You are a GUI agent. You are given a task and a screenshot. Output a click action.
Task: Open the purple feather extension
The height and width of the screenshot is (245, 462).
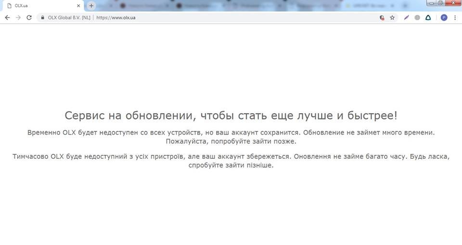(406, 18)
